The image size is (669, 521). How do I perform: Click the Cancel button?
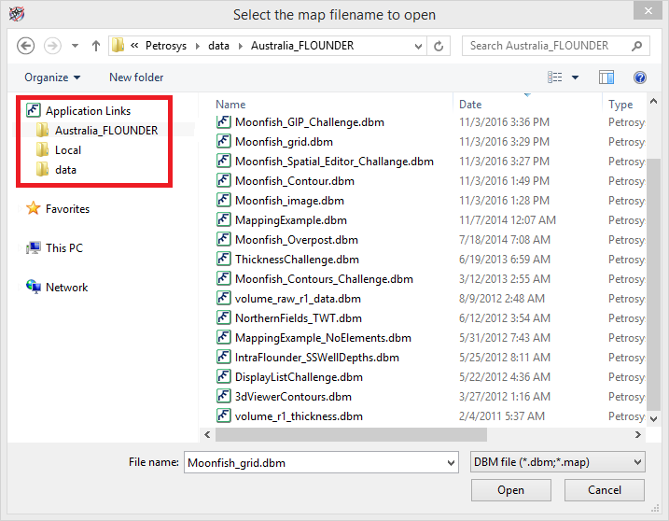click(x=605, y=490)
